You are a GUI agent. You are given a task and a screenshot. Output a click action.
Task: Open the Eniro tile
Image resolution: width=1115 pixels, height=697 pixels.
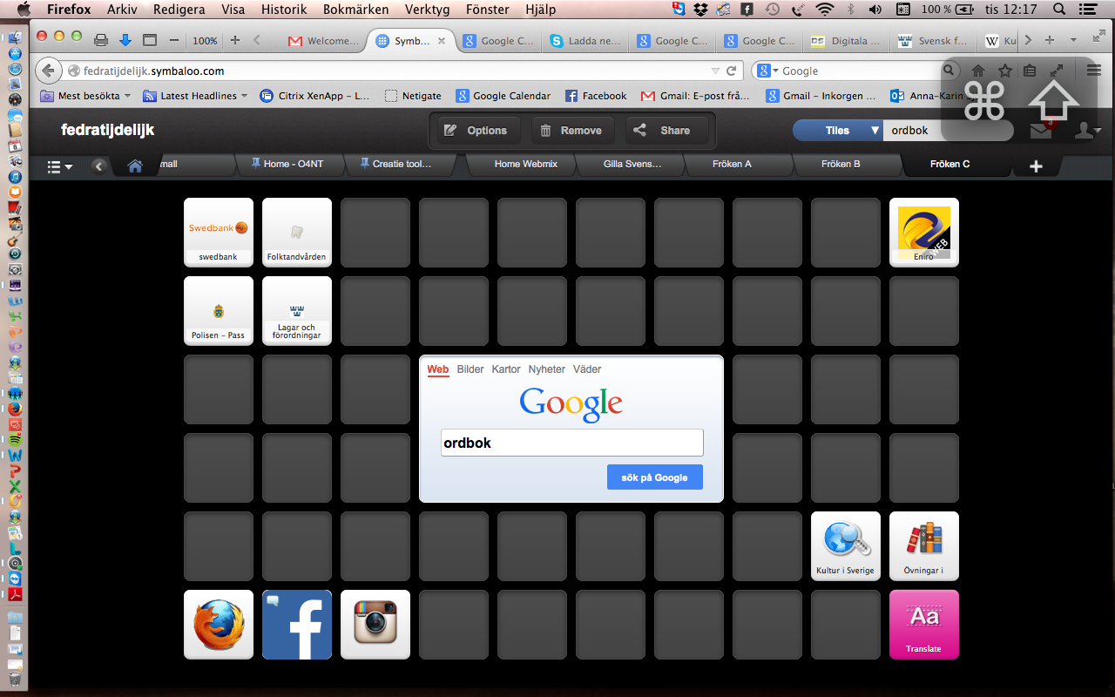[x=923, y=232]
